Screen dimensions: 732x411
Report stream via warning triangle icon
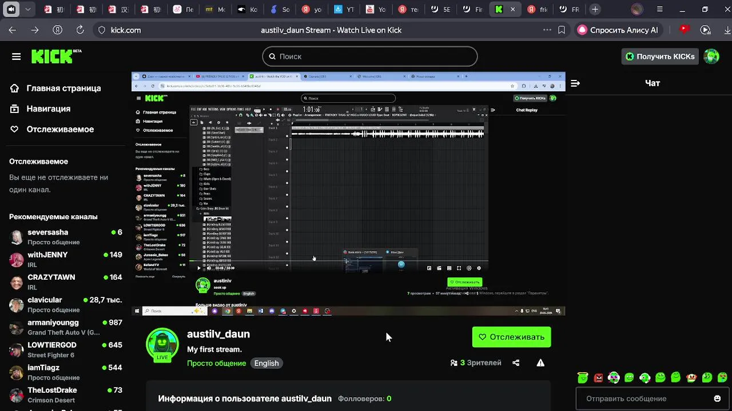click(x=540, y=362)
